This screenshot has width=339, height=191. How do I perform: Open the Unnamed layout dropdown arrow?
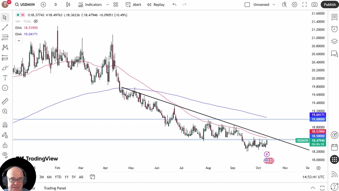(x=274, y=5)
